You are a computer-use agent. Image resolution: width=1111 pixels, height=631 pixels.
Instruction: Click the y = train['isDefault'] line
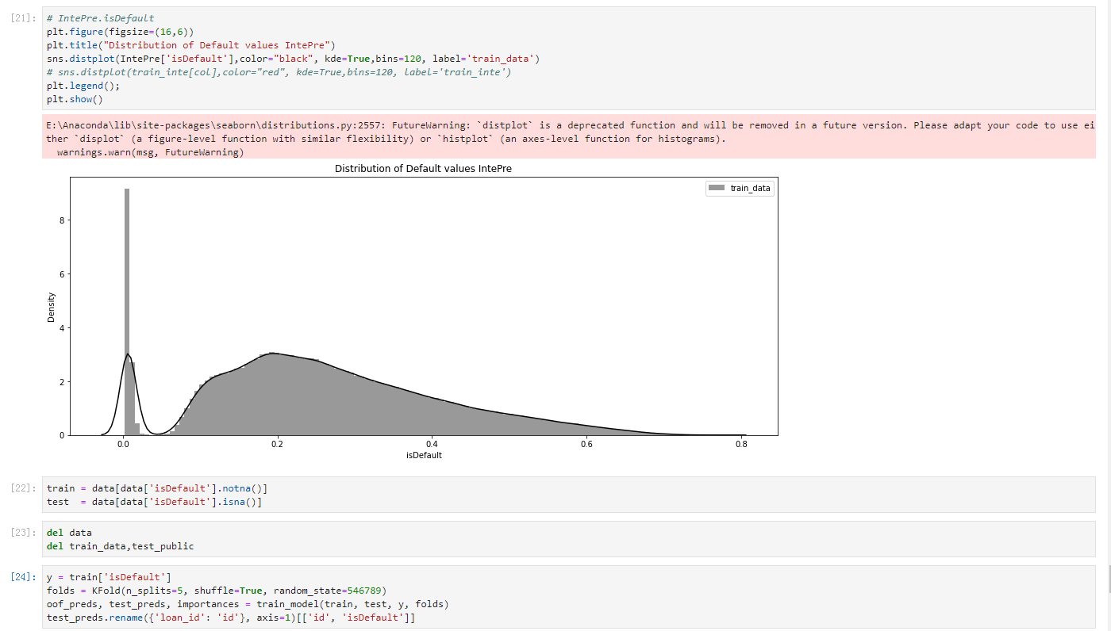[109, 577]
